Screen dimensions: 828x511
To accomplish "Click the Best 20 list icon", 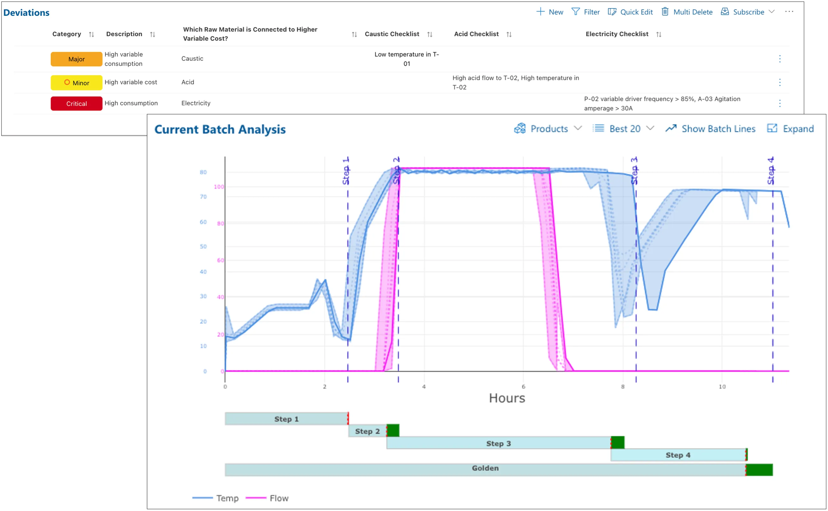I will [598, 128].
